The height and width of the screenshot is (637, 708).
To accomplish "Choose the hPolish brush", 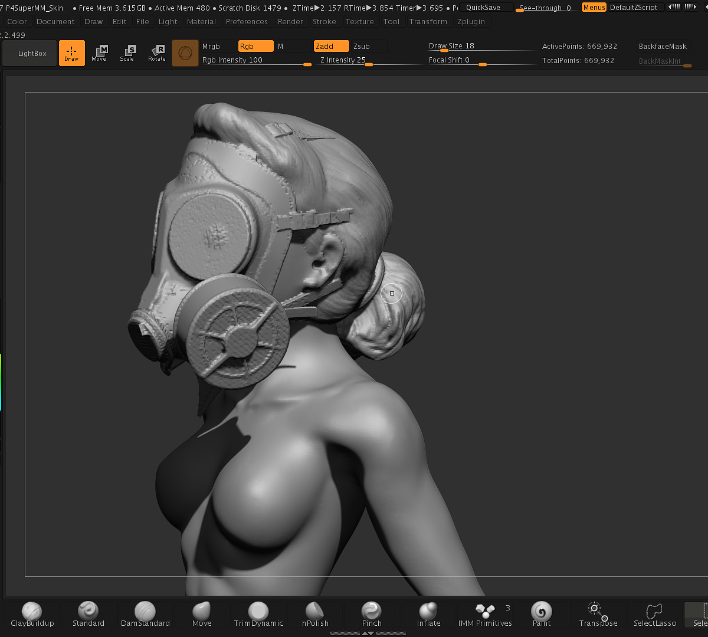I will pyautogui.click(x=315, y=615).
